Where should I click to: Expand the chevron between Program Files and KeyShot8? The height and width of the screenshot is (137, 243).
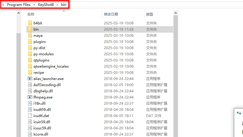tap(34, 5)
